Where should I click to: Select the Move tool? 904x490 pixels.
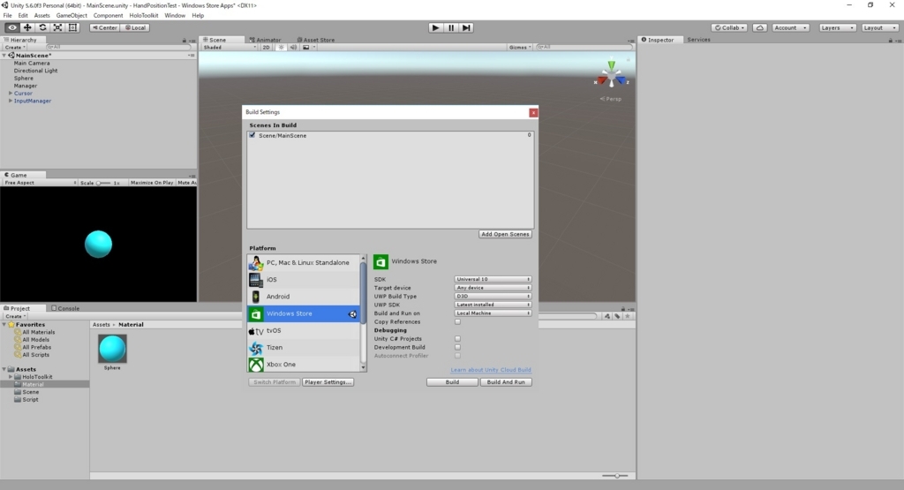[27, 27]
